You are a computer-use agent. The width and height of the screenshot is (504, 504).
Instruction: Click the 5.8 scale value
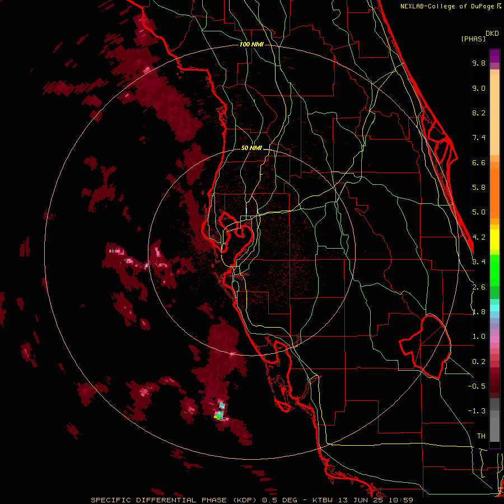coord(479,188)
